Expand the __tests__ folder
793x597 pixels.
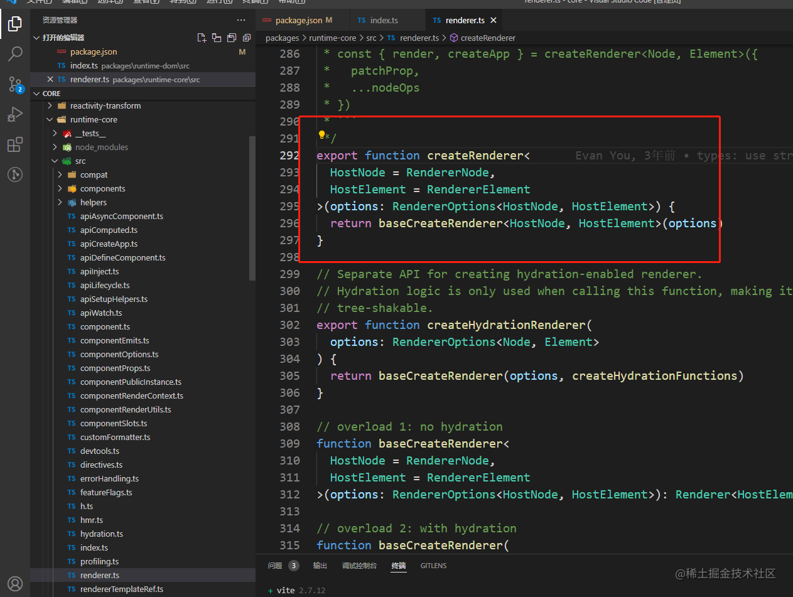point(55,133)
